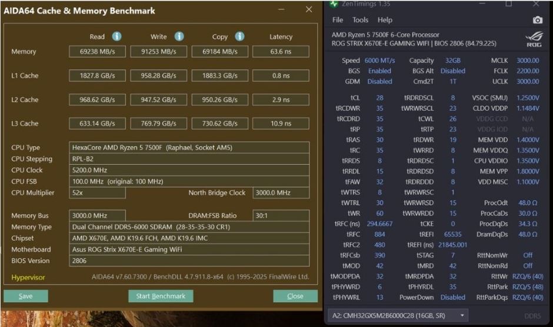553x327 pixels.
Task: Click the CPU Type field HexaCore AMD Ryzen 5 7500F
Action: click(189, 148)
